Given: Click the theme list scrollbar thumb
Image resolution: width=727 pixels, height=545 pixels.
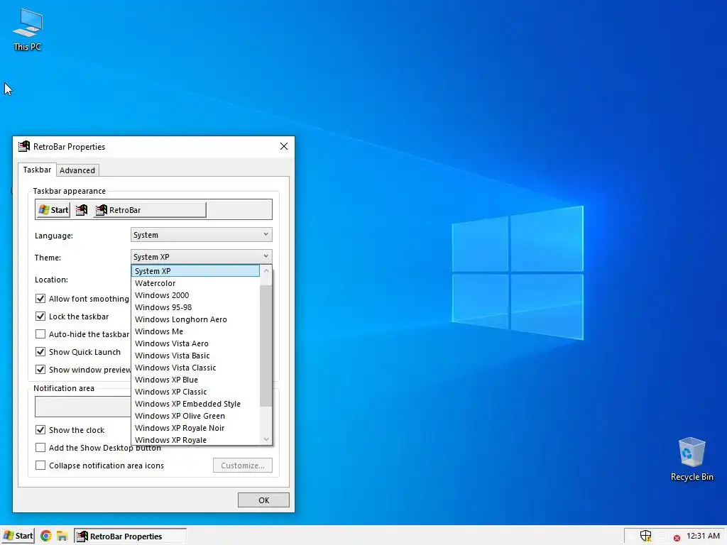Looking at the screenshot, I should point(266,346).
